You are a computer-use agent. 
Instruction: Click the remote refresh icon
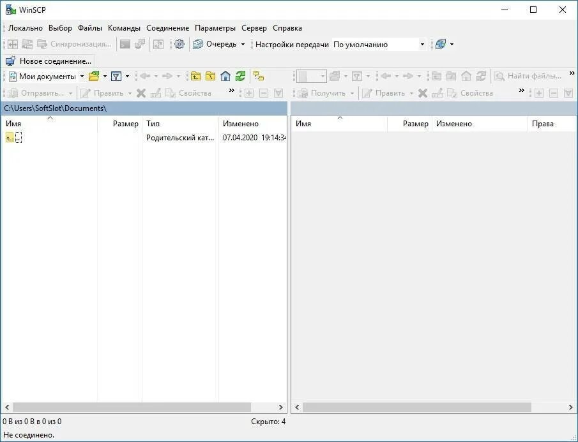(x=481, y=76)
